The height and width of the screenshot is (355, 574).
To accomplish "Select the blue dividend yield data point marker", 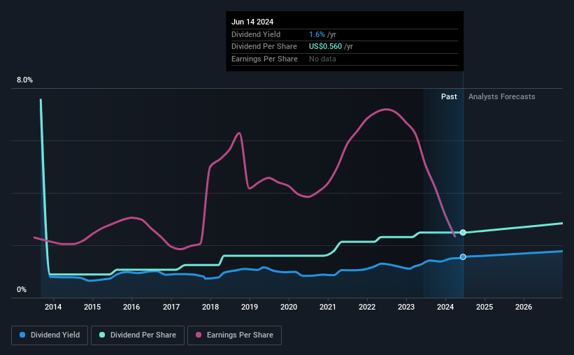I will click(x=463, y=257).
